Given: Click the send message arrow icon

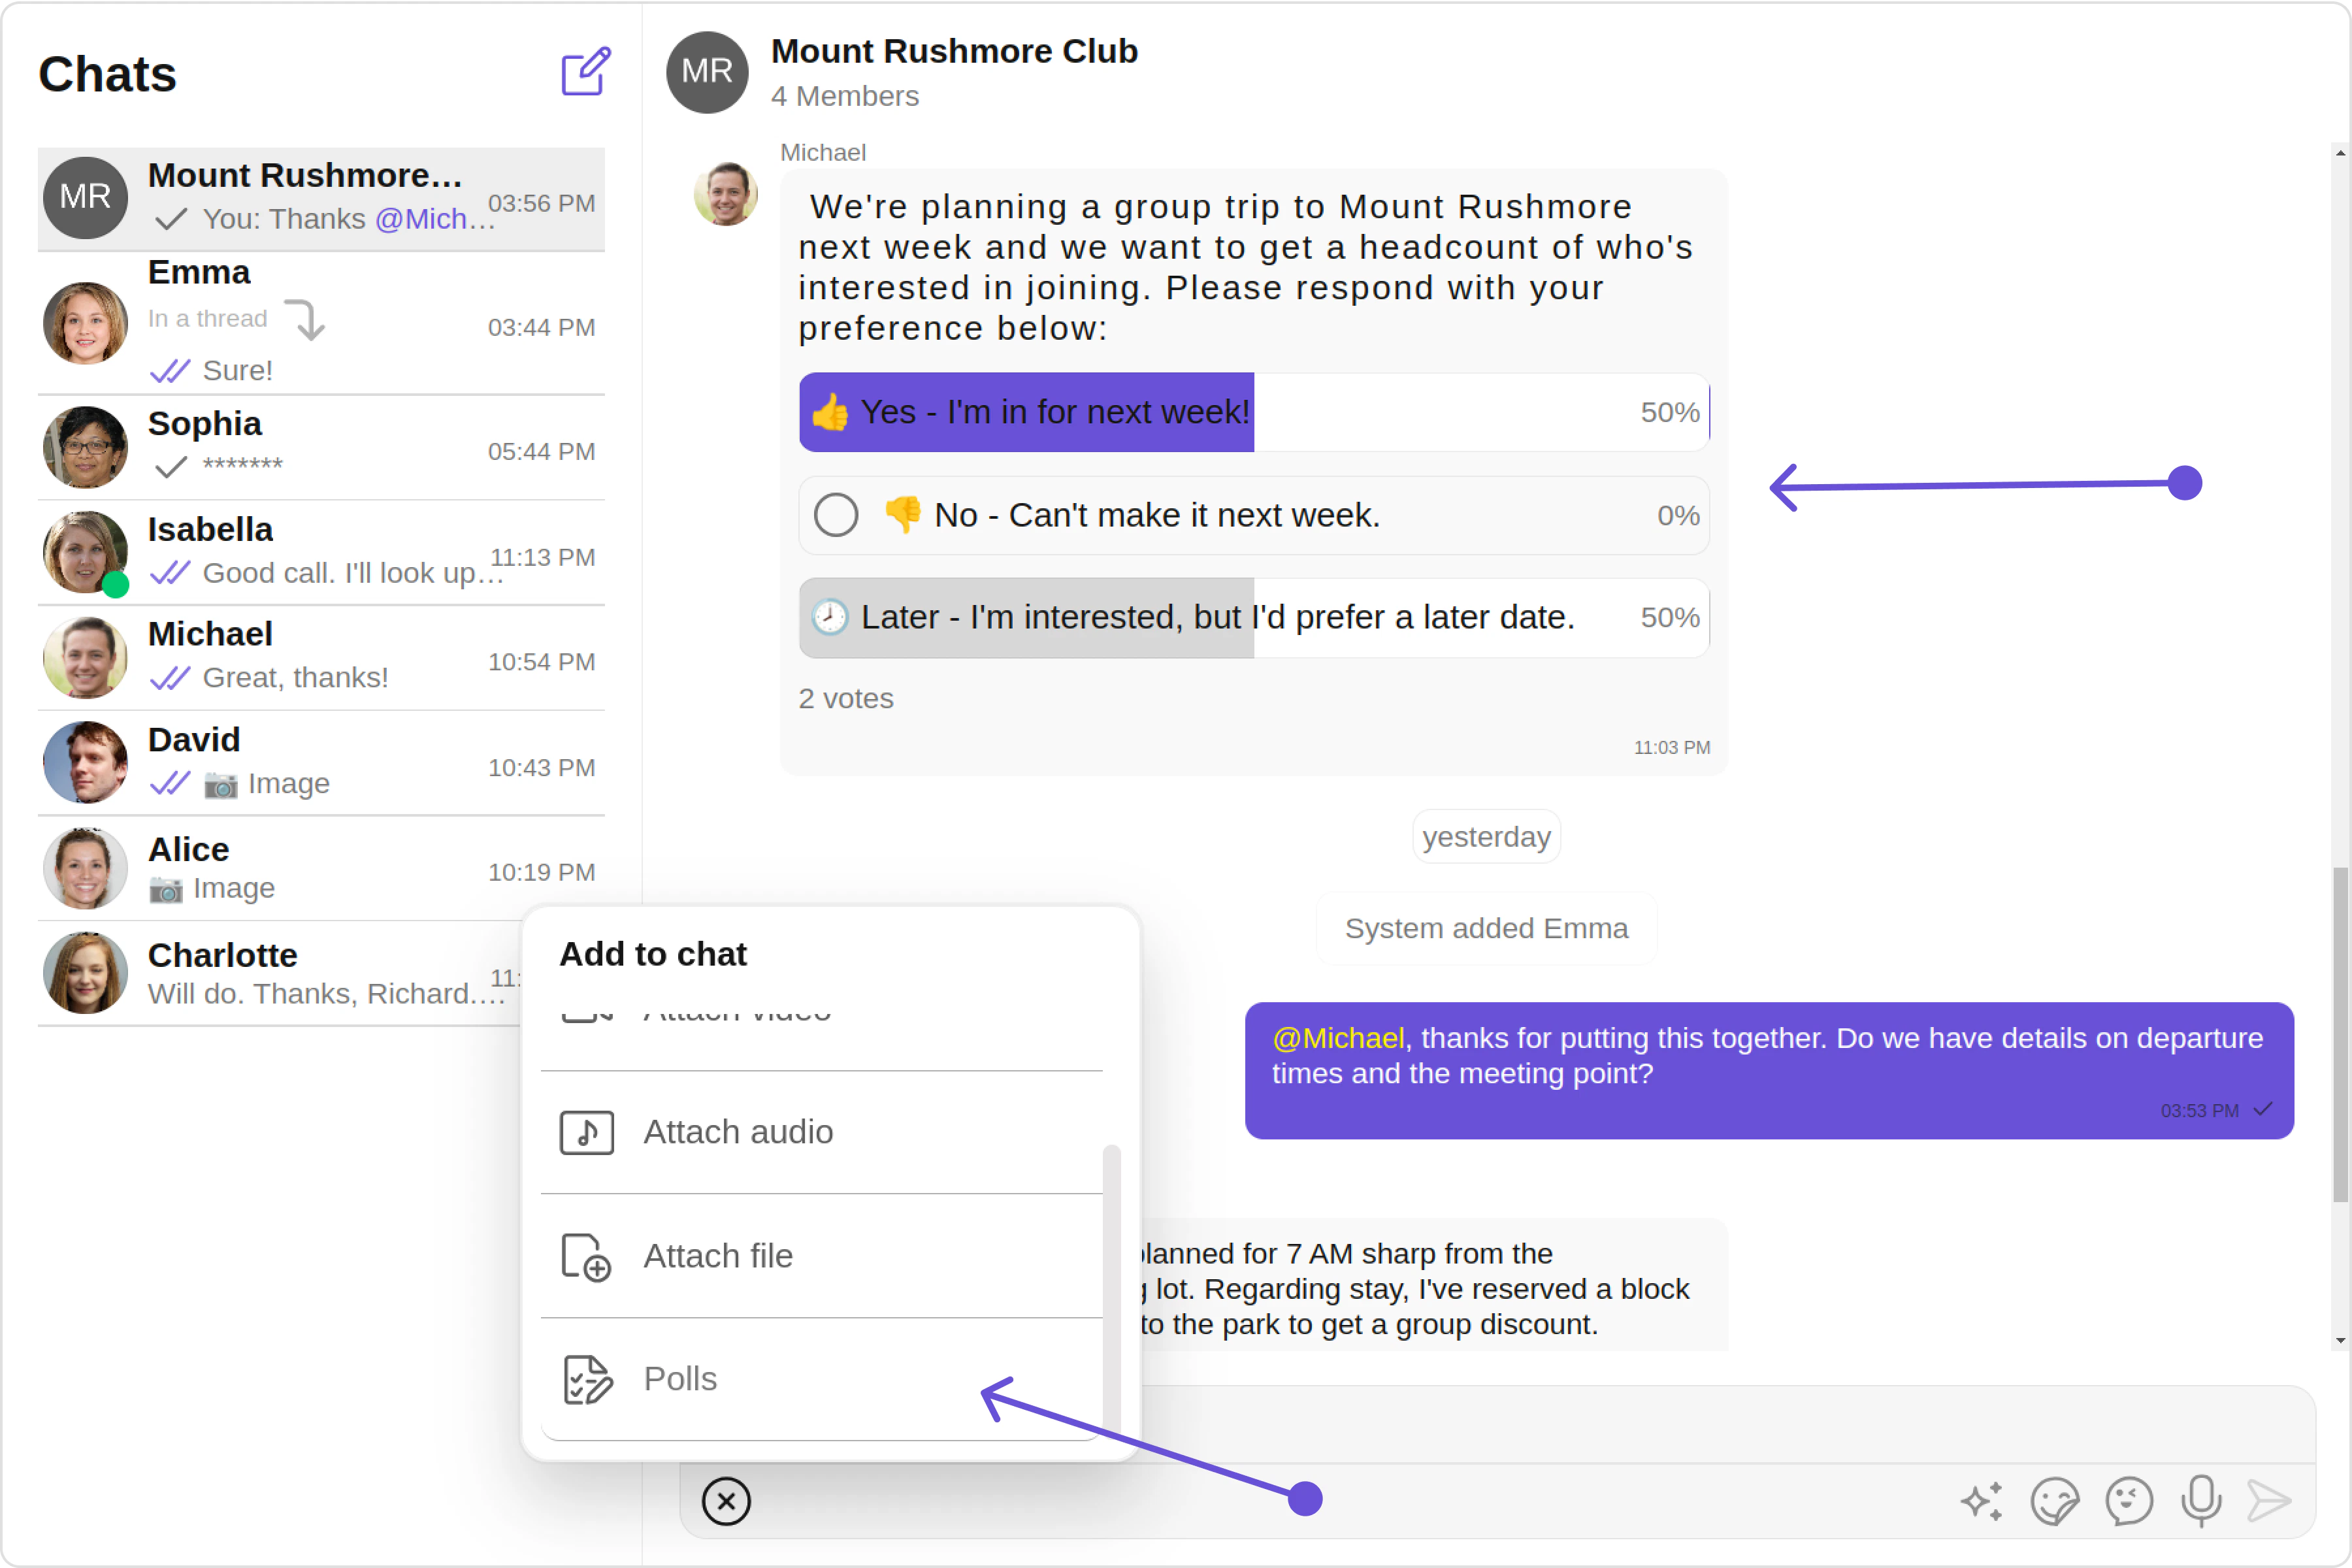Looking at the screenshot, I should [x=2269, y=1501].
